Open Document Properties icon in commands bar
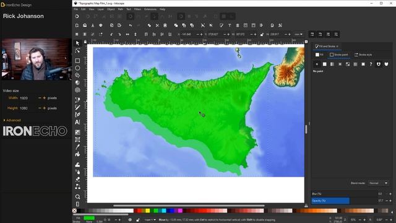Image resolution: width=396 pixels, height=223 pixels. coord(272,25)
